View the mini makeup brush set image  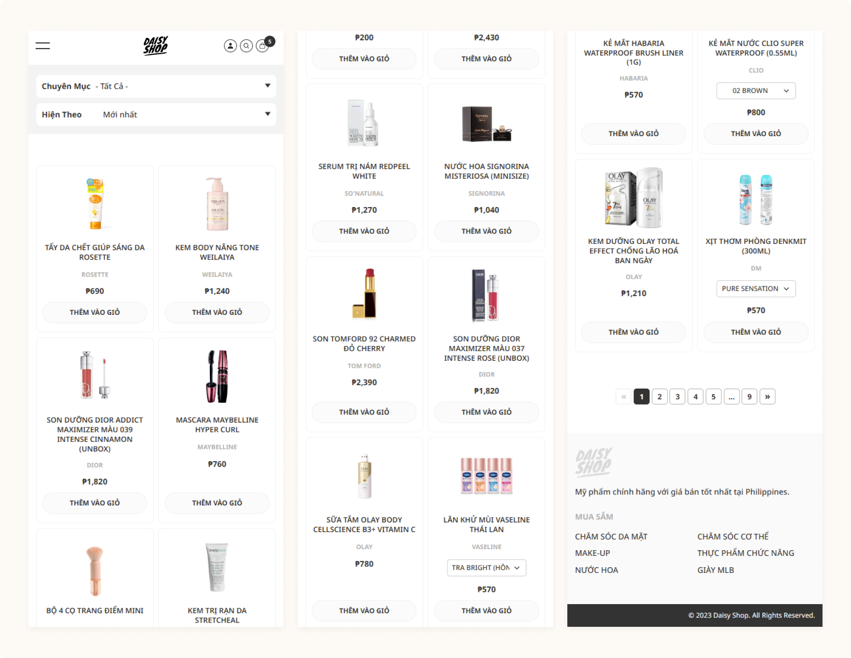(95, 571)
